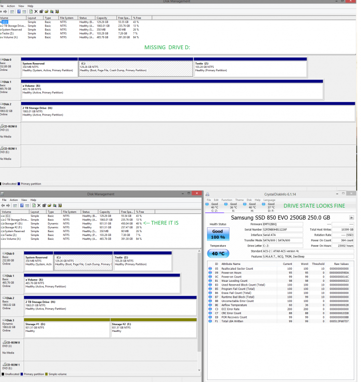Click the Help icon in upper Disk Management toolbar
Image resolution: width=361 pixels, height=382 pixels.
point(19,12)
